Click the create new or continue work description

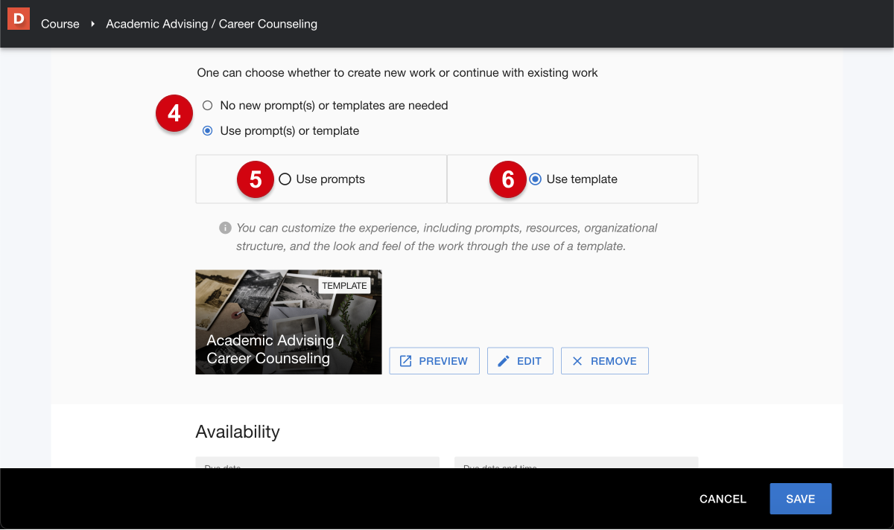click(398, 73)
